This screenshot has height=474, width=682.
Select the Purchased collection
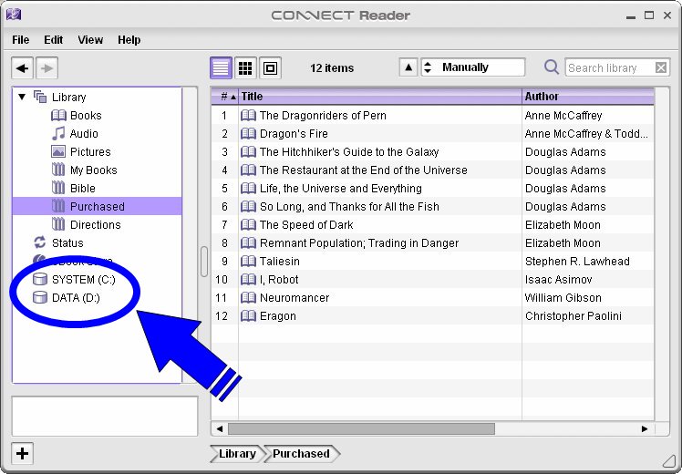pos(97,206)
